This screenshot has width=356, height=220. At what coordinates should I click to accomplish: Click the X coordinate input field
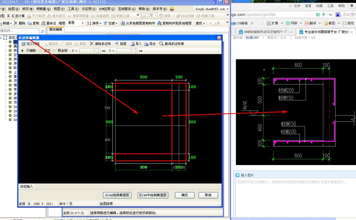90,51
